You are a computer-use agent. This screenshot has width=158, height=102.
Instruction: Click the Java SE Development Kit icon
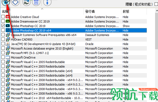point(8,44)
